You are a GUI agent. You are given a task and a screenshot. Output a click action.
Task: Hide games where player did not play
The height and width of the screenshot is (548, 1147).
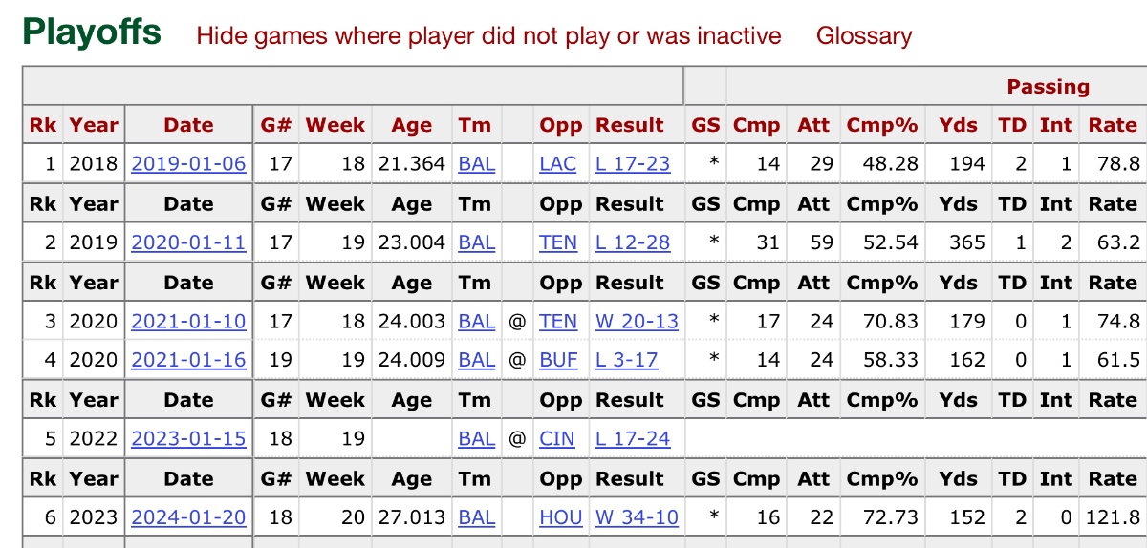(488, 36)
